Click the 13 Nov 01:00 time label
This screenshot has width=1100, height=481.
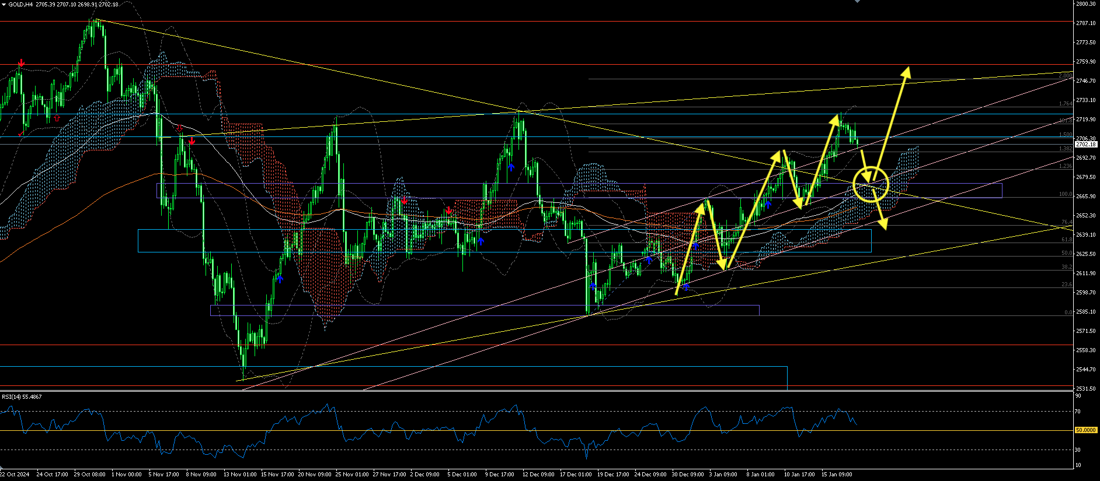240,475
